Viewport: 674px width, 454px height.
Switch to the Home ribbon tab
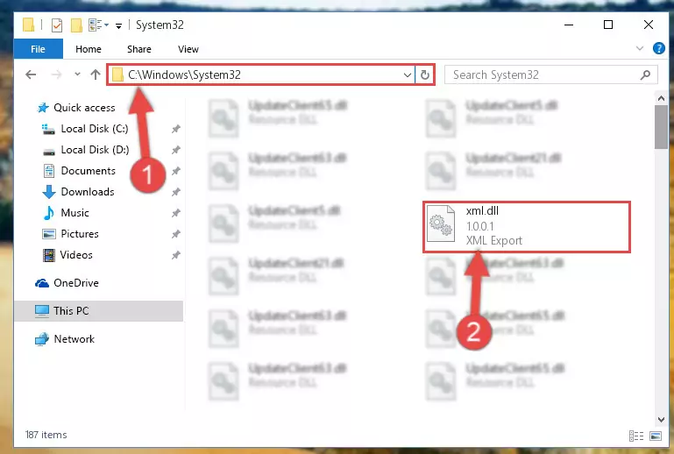pos(89,49)
